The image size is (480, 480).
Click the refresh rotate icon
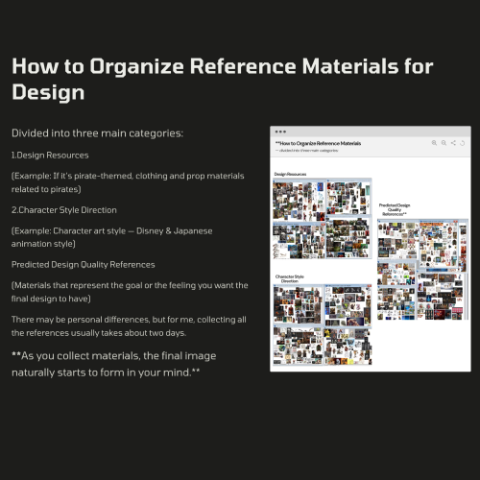point(462,143)
